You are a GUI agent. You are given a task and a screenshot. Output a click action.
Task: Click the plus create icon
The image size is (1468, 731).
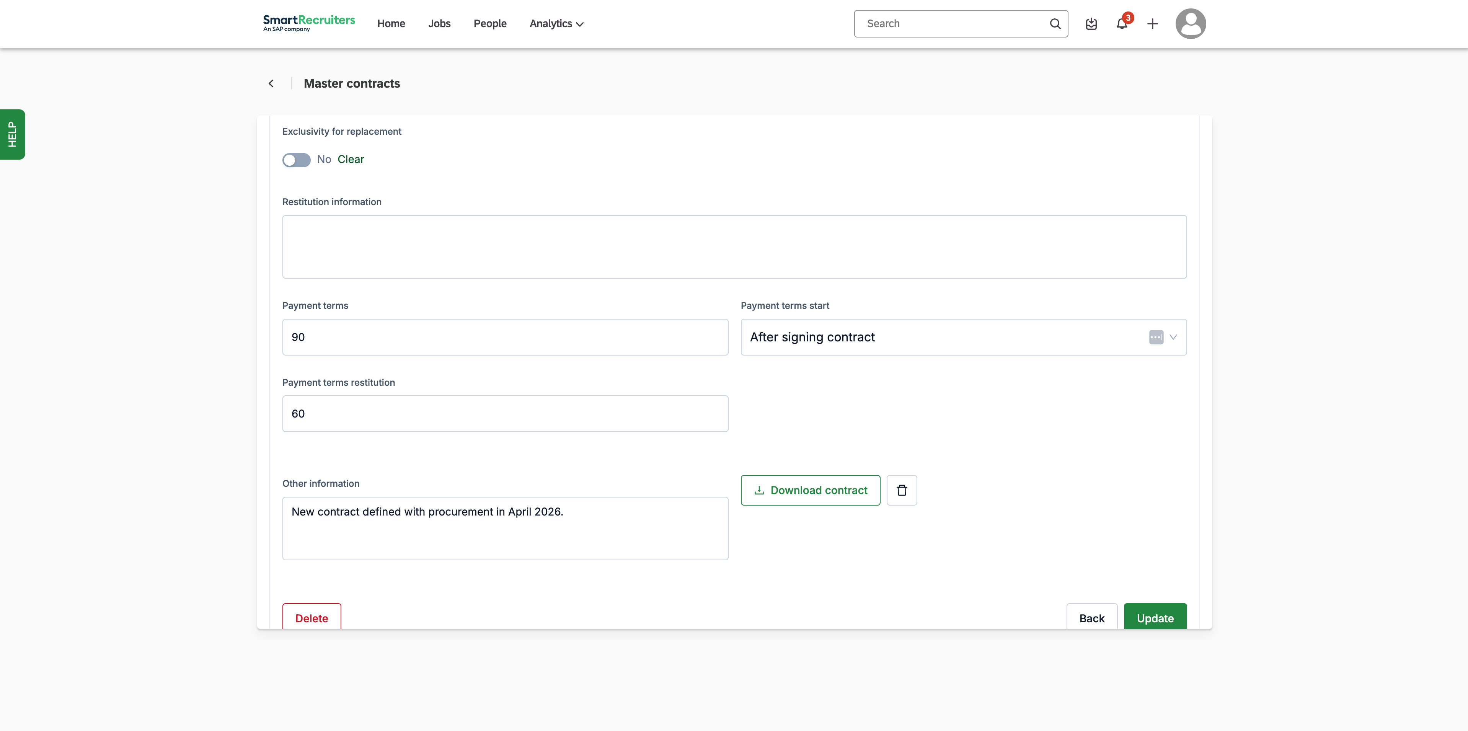(x=1152, y=23)
